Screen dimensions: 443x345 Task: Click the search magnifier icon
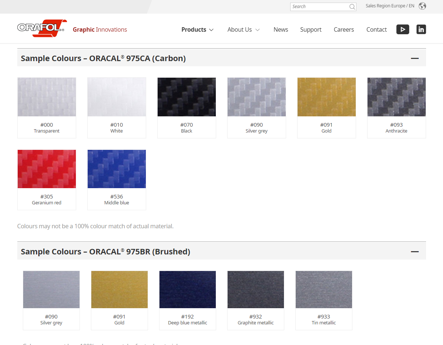352,7
